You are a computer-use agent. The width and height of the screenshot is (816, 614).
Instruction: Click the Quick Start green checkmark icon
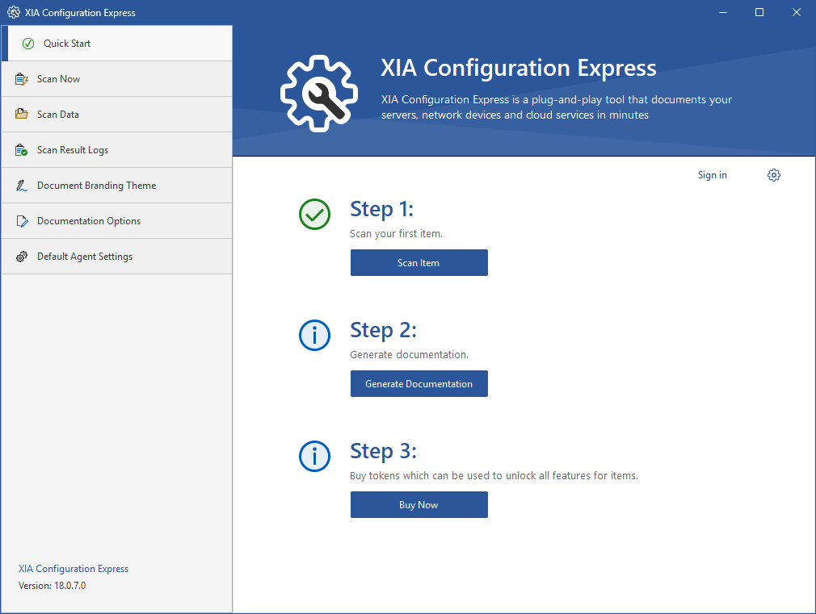click(x=28, y=44)
